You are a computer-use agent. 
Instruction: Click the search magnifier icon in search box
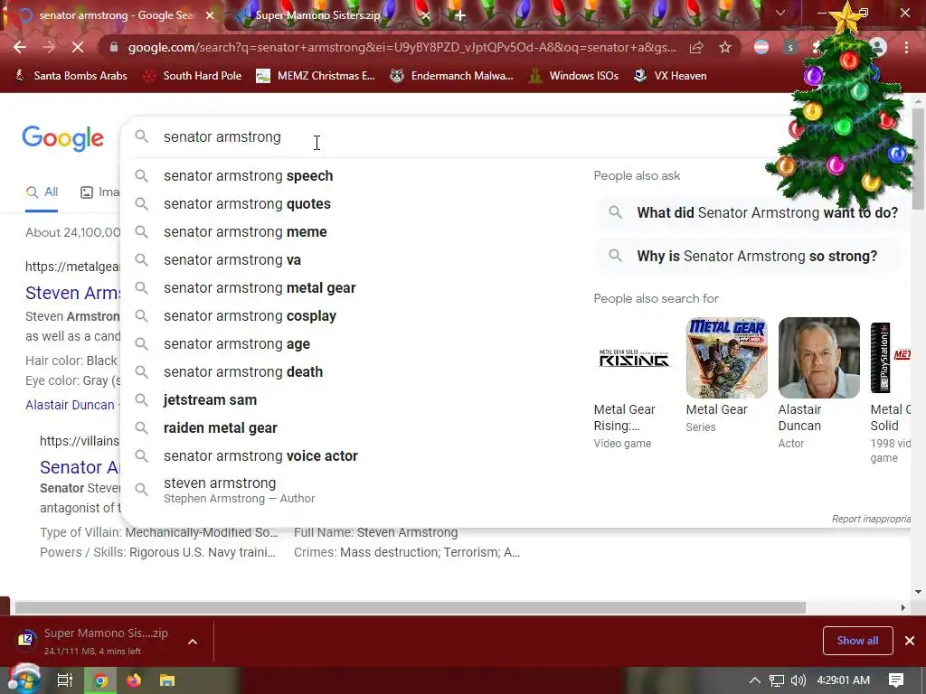coord(141,137)
